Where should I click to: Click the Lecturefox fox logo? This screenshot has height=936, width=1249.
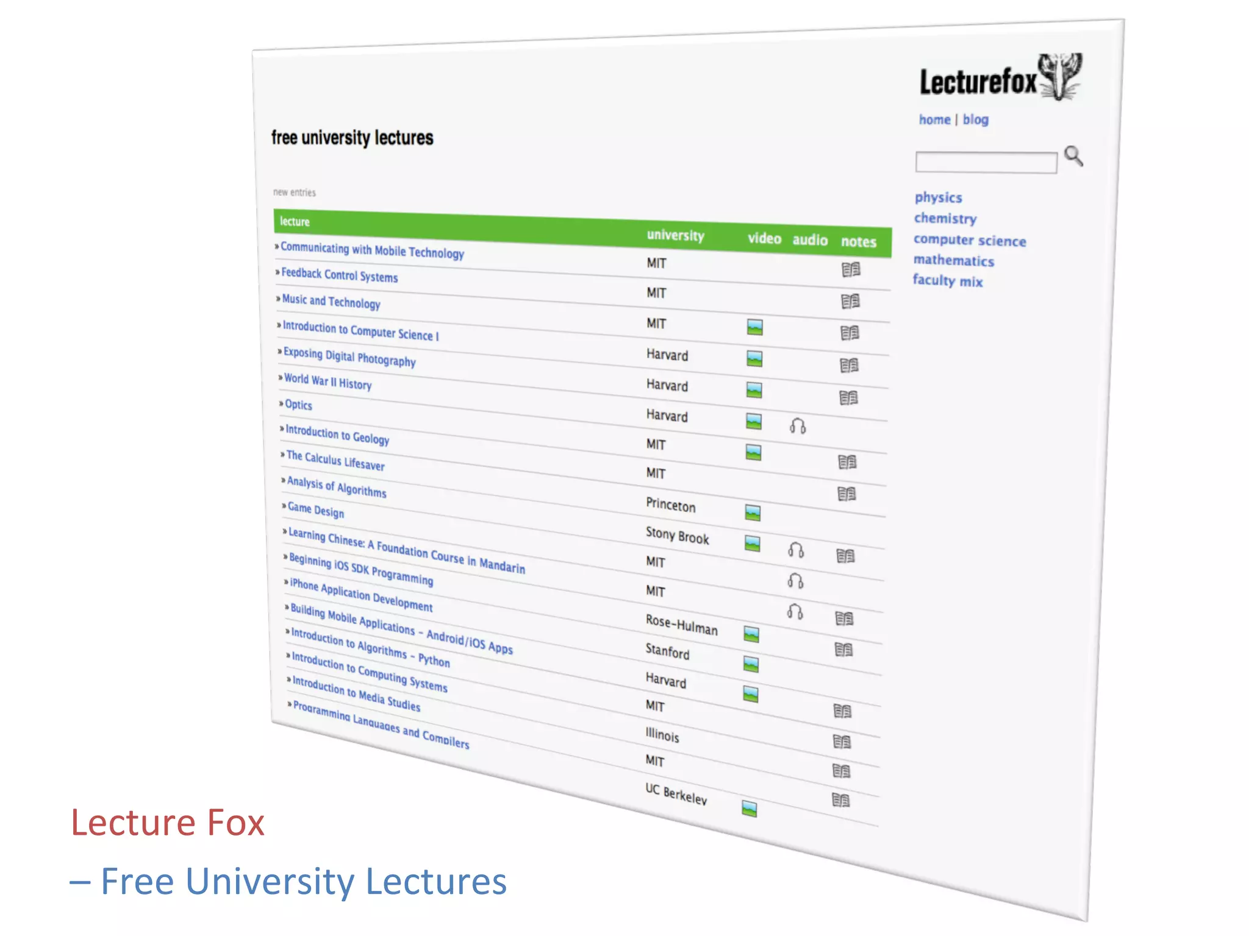tap(1062, 77)
